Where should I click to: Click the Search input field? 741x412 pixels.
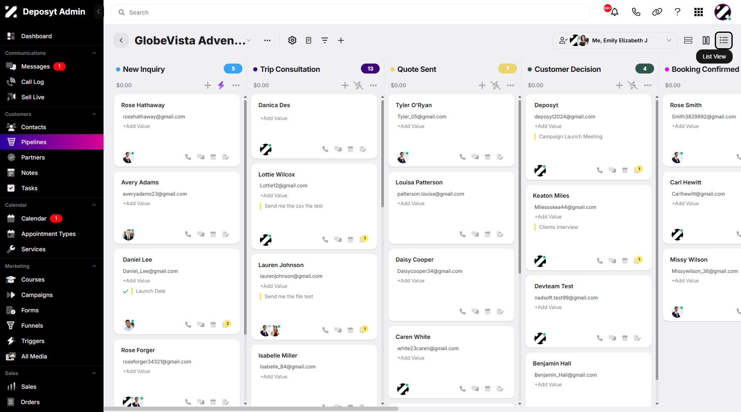click(x=350, y=12)
